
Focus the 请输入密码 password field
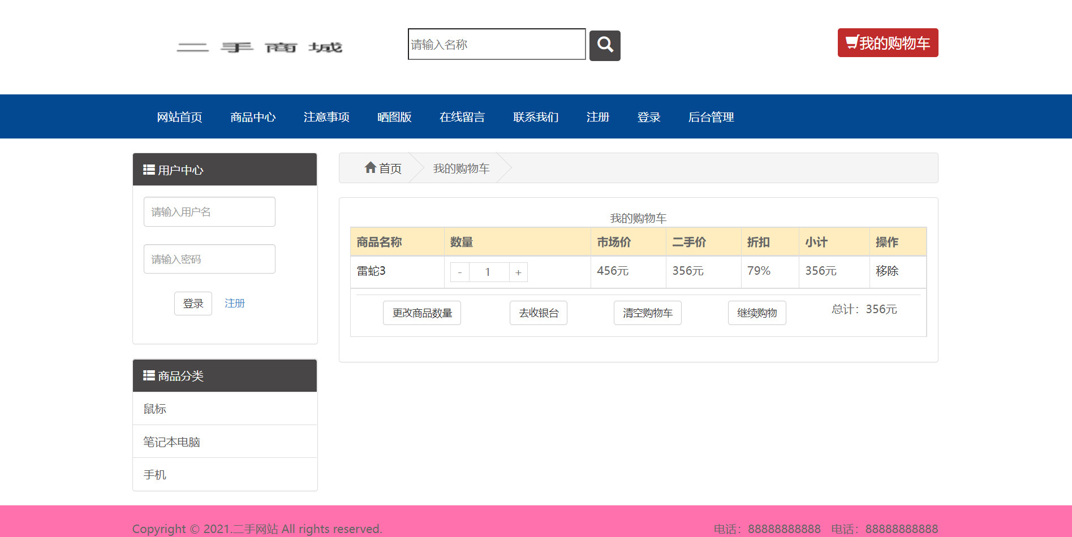[209, 259]
